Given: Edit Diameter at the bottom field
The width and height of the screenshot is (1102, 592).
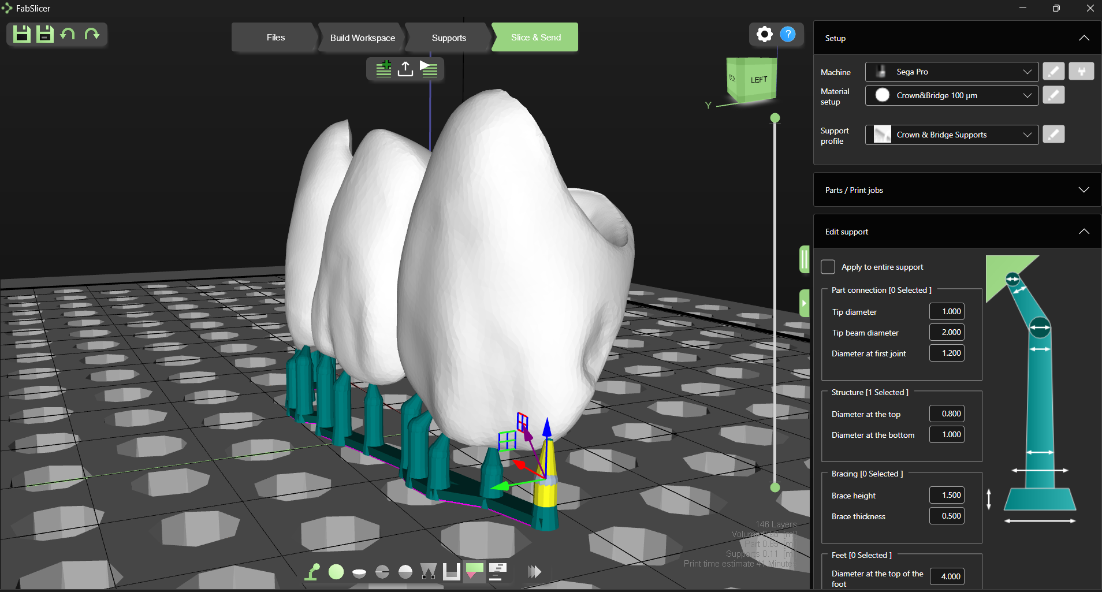Looking at the screenshot, I should tap(947, 434).
